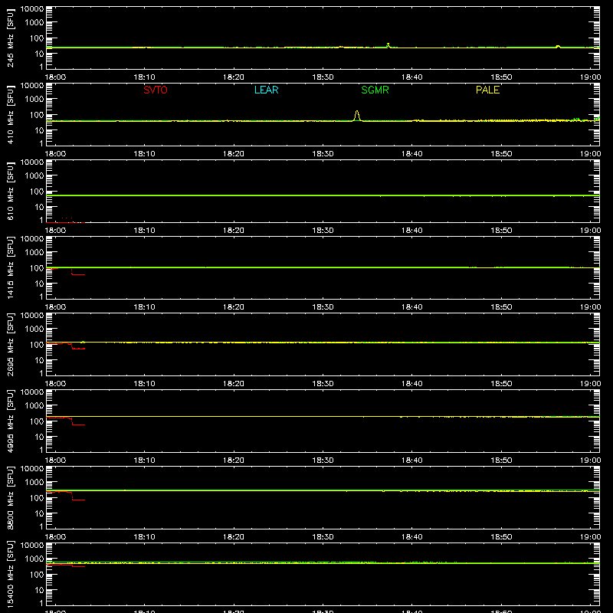Click the 10 y-axis label of the 4995 MHz plot
This screenshot has width=613, height=613.
click(x=39, y=437)
